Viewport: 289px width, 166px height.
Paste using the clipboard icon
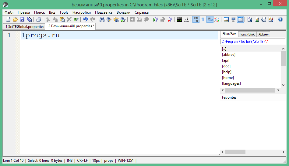62,19
